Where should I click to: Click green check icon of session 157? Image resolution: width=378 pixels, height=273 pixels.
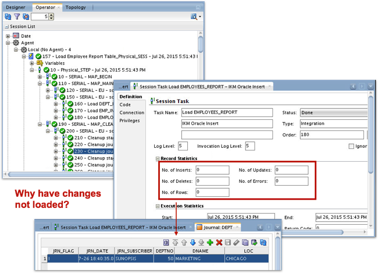coord(38,56)
